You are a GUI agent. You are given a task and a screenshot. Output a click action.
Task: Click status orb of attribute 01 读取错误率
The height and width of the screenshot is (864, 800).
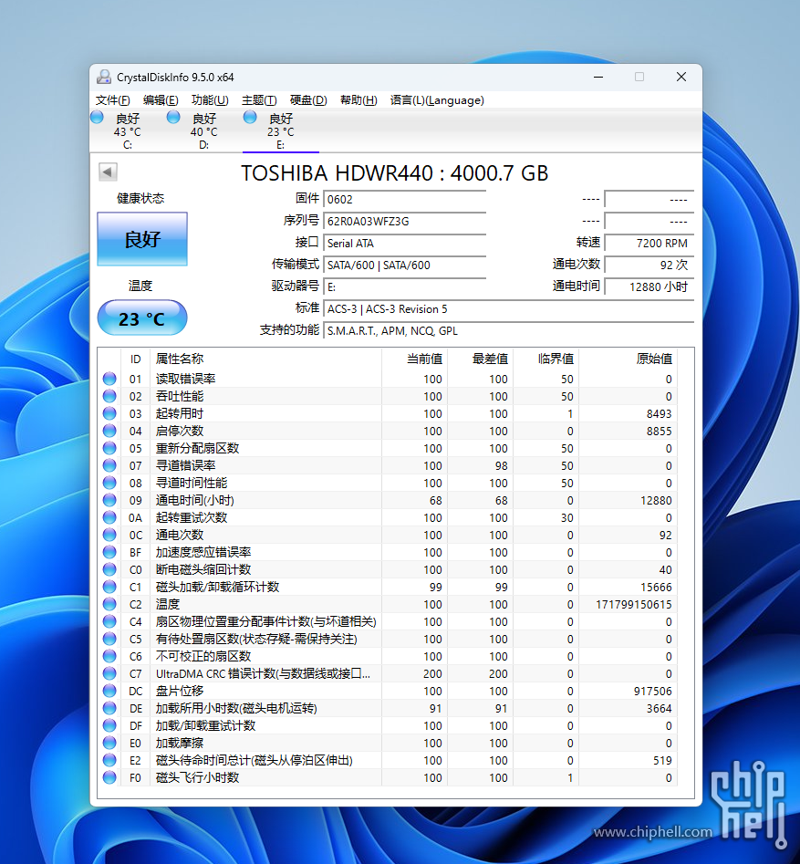109,379
